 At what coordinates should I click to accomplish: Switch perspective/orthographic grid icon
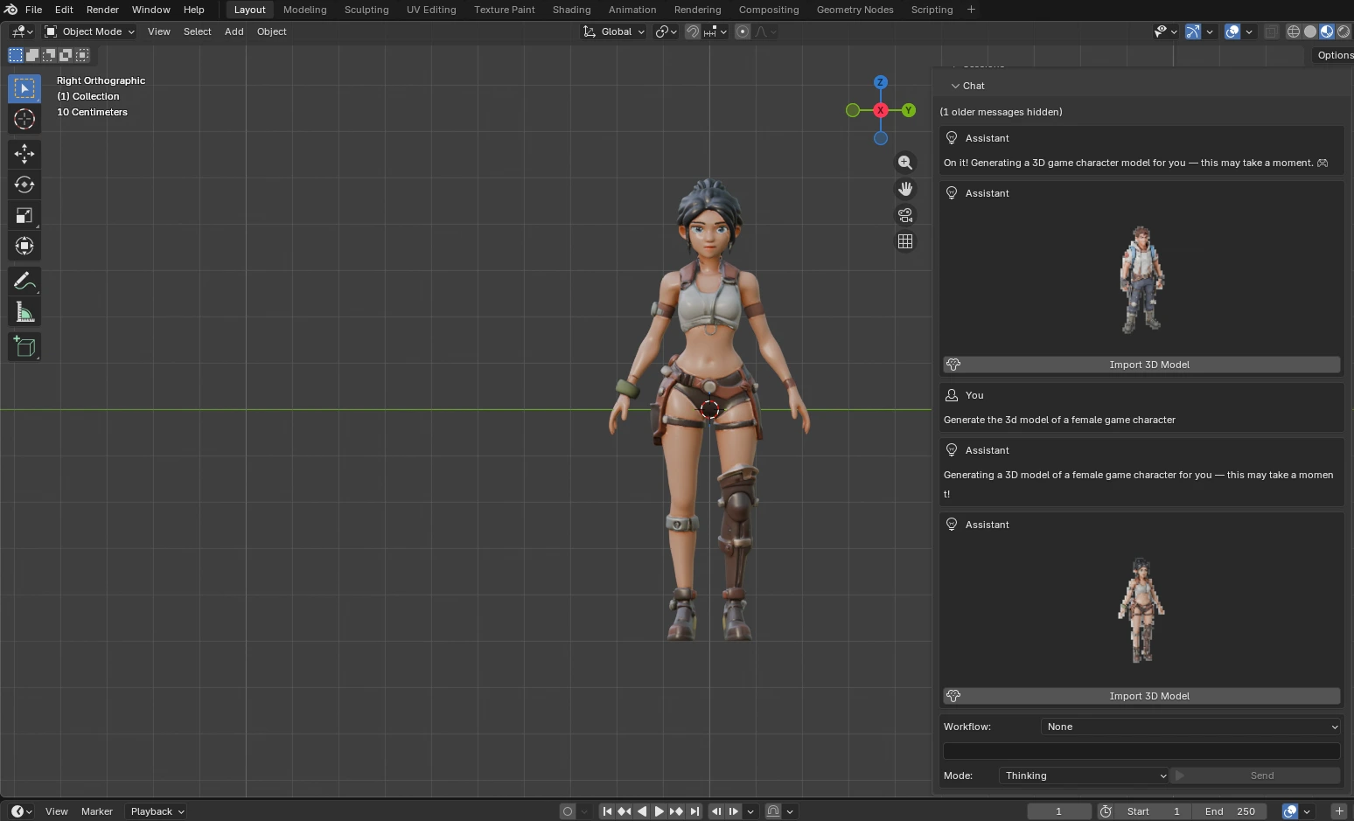point(905,241)
